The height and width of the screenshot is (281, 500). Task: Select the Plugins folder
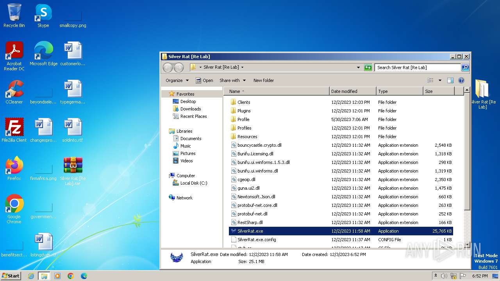[341, 111]
